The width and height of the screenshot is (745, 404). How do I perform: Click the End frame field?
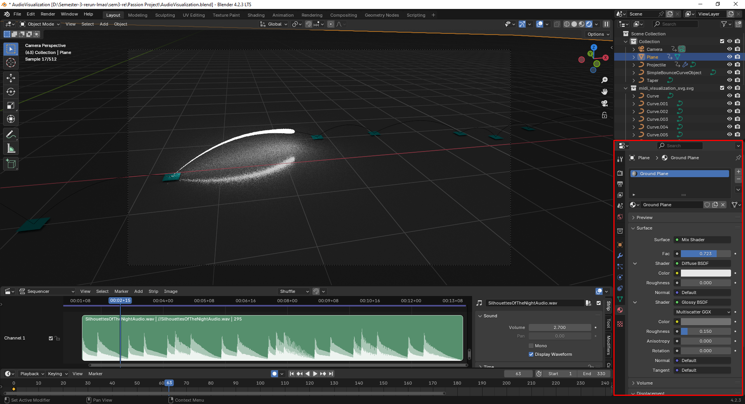[x=594, y=374]
